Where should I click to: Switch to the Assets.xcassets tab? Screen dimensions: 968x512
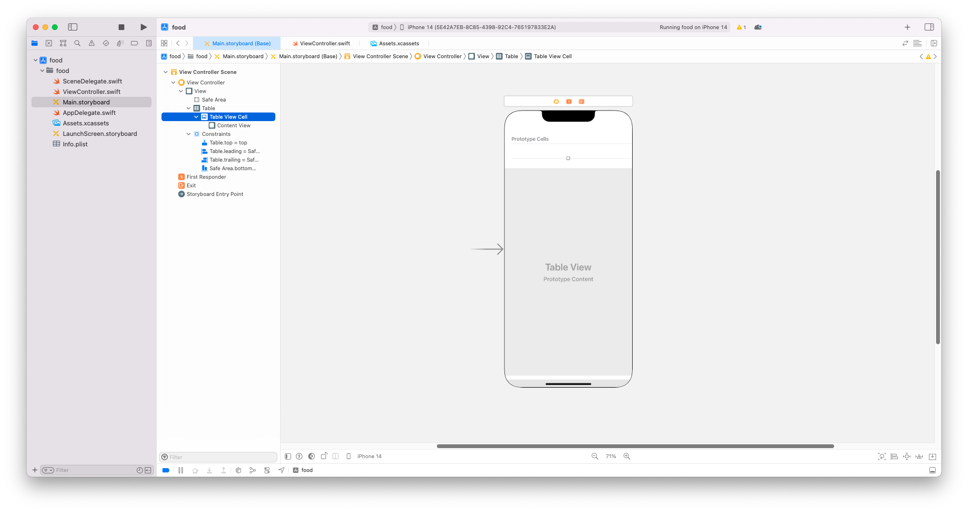394,43
